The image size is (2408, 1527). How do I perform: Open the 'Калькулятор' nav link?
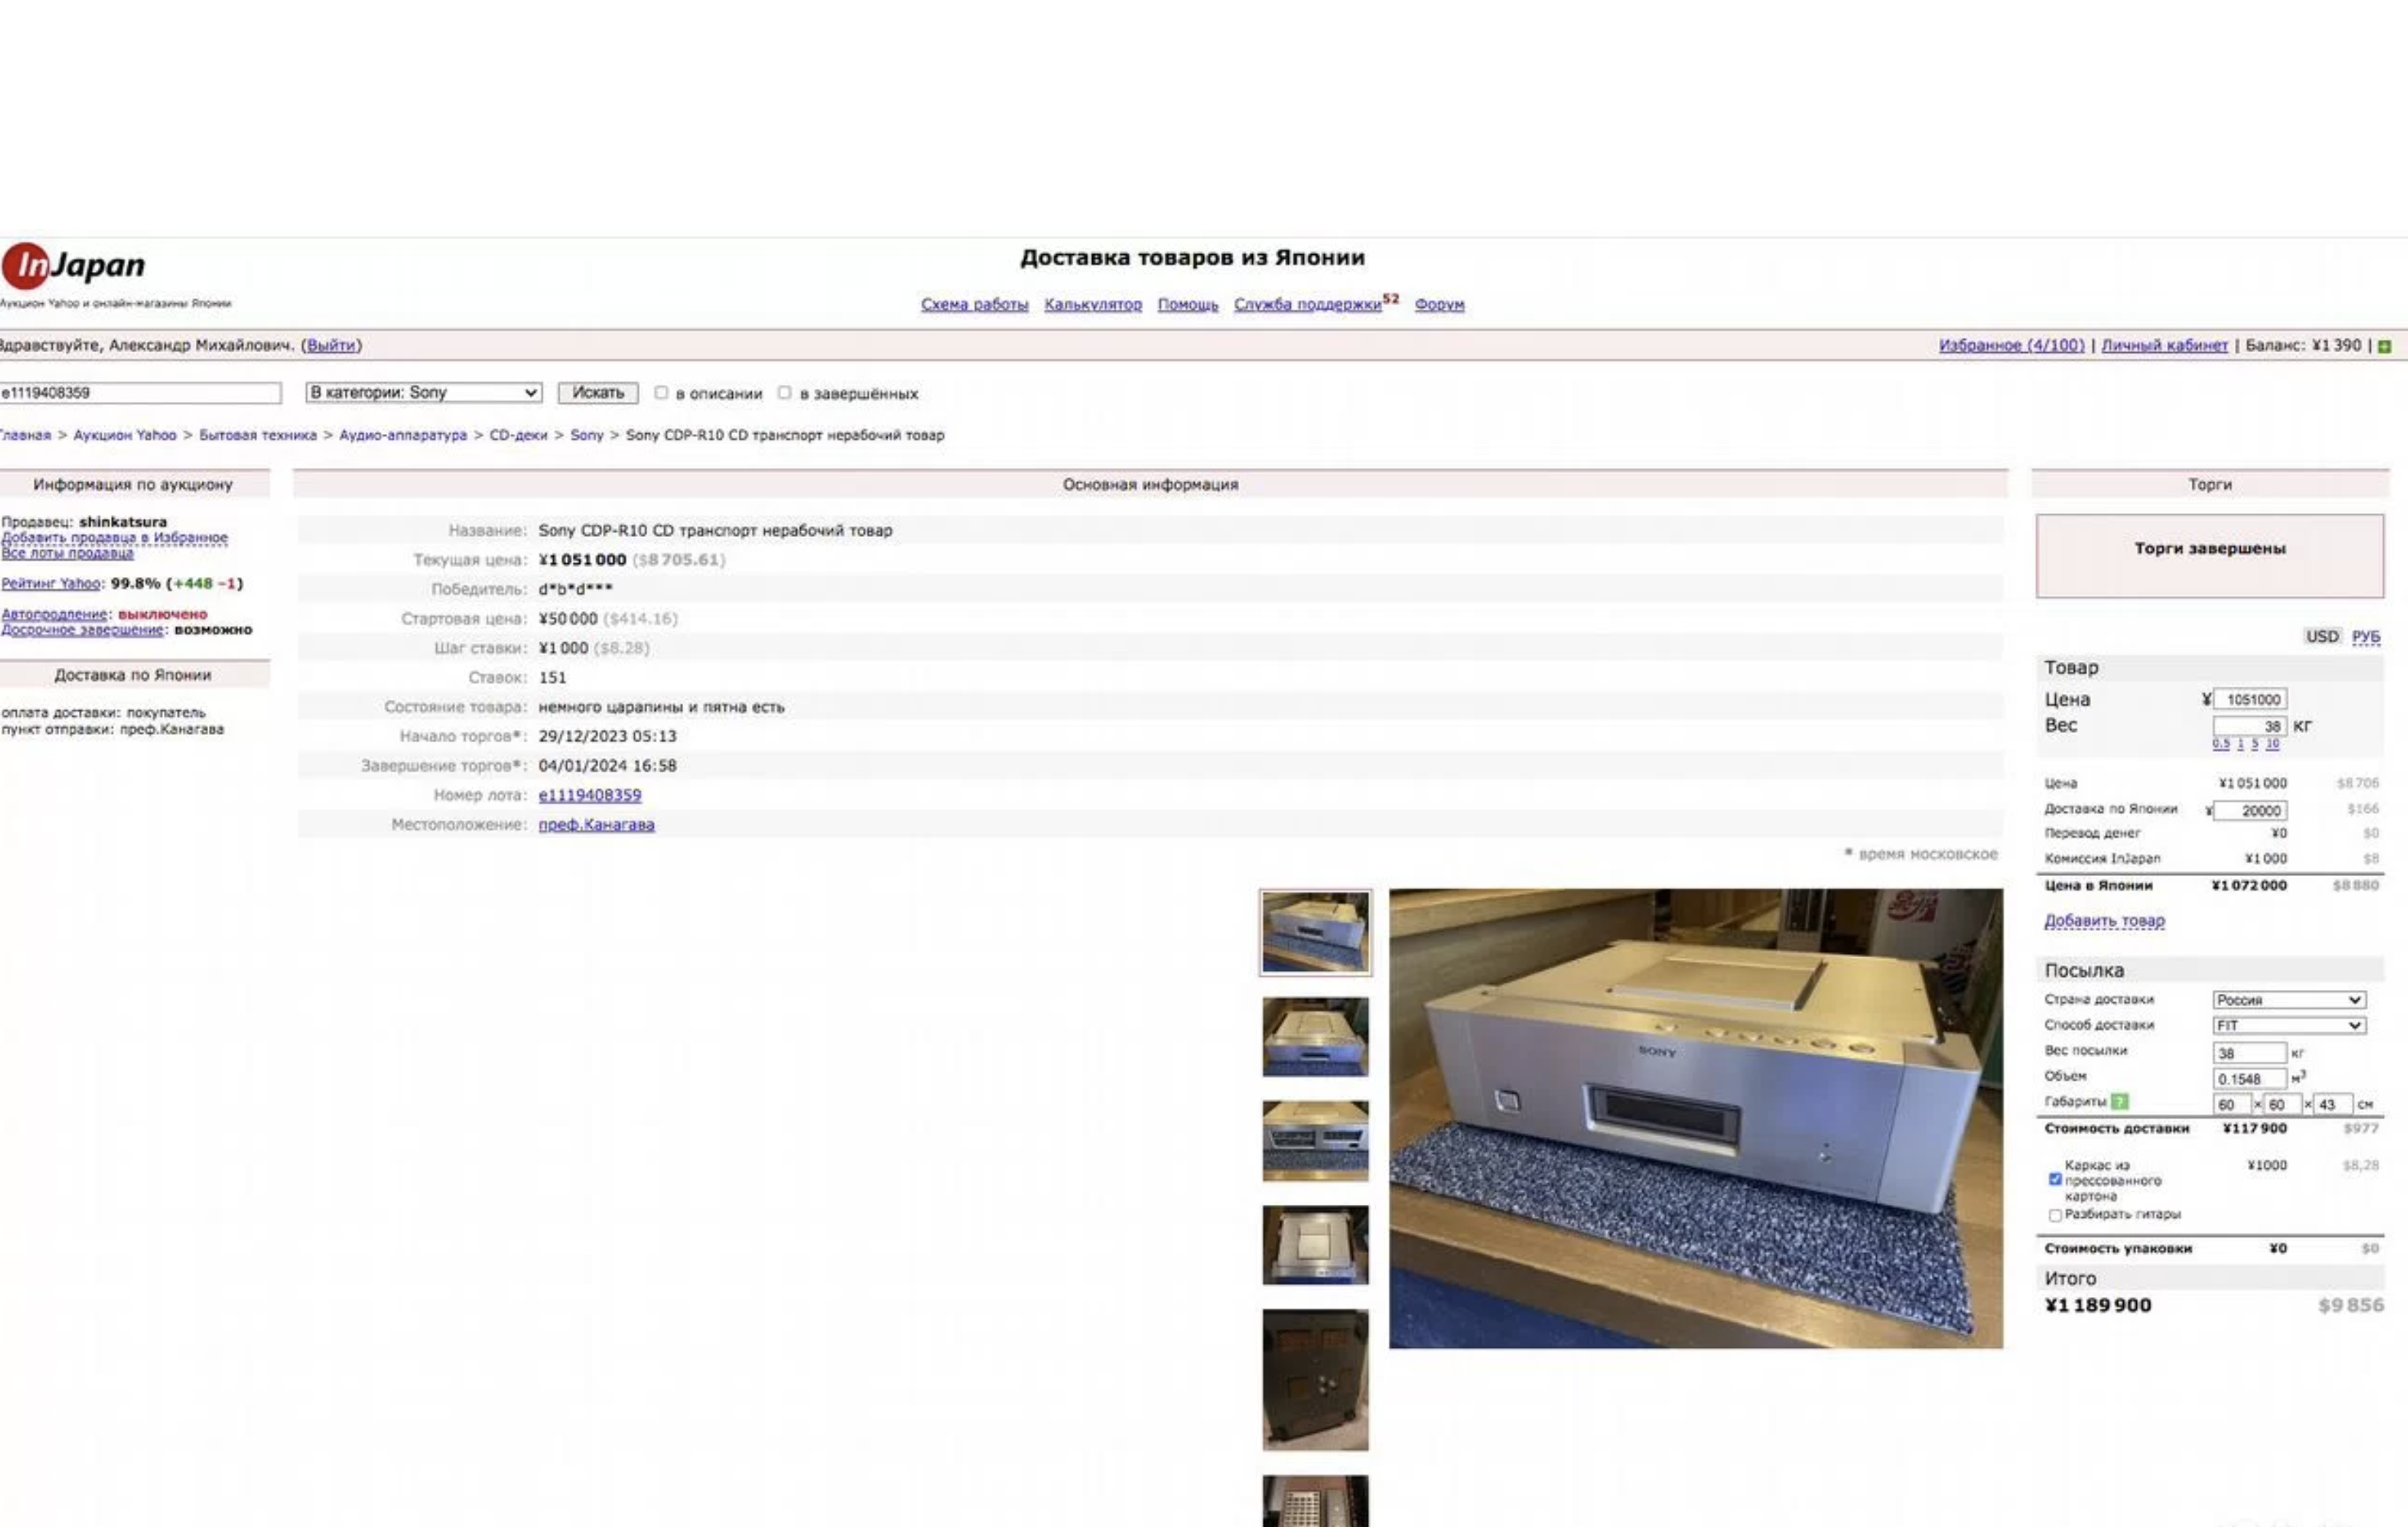pos(1093,305)
